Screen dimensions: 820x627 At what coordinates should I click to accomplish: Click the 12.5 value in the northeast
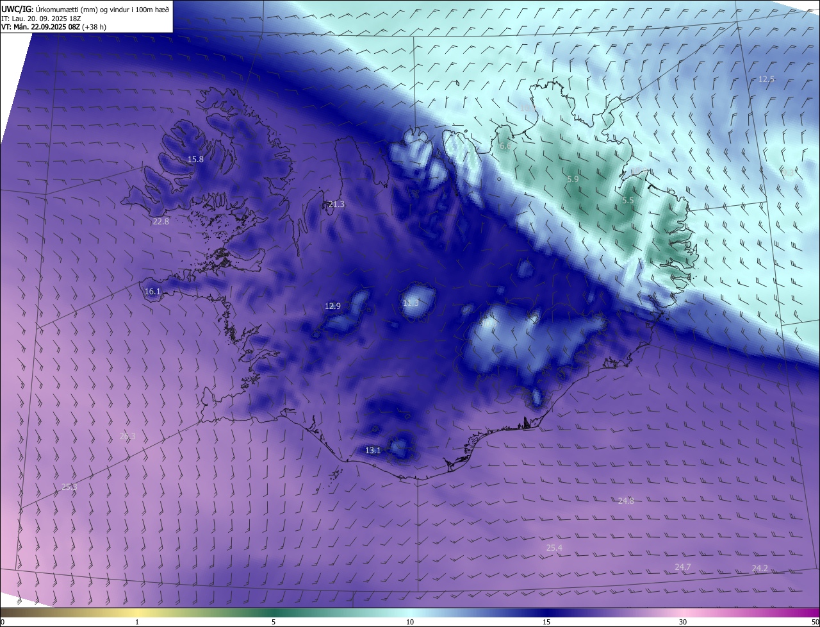(x=766, y=79)
